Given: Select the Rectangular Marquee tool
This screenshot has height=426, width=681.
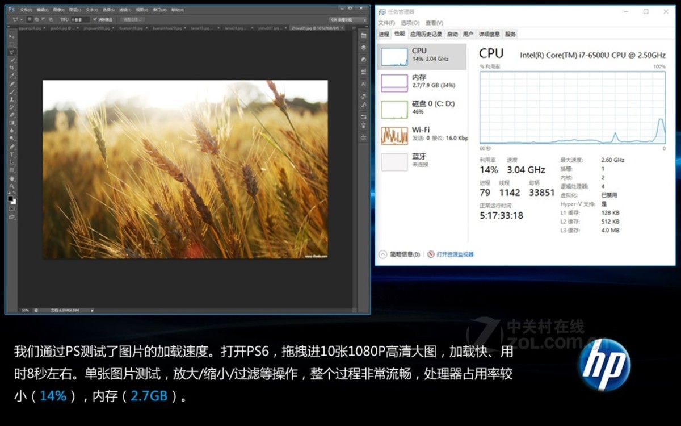Looking at the screenshot, I should (x=12, y=44).
